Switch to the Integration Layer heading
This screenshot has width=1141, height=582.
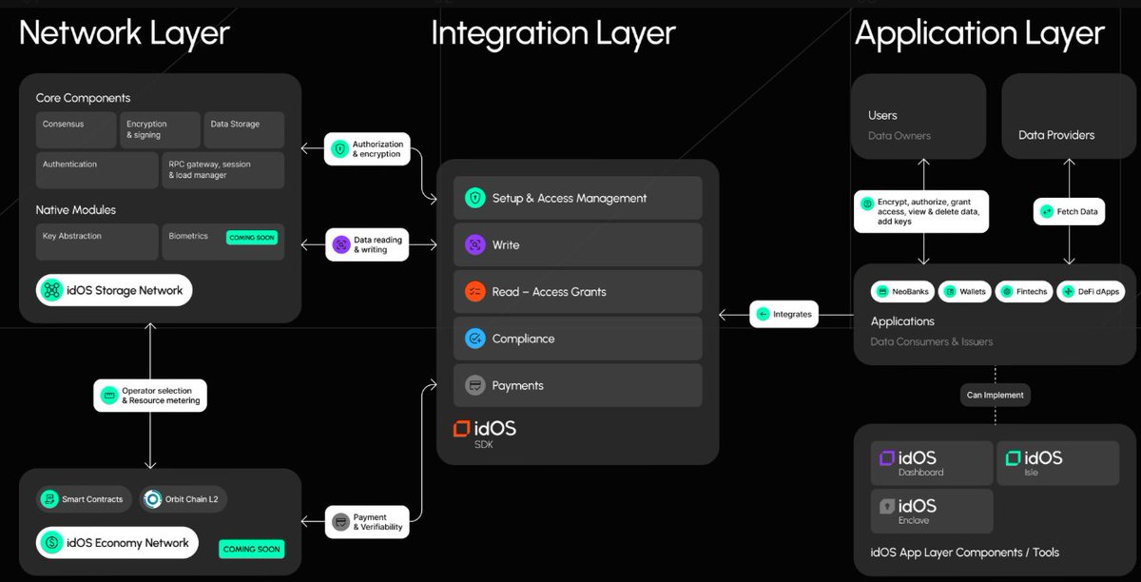pyautogui.click(x=551, y=32)
